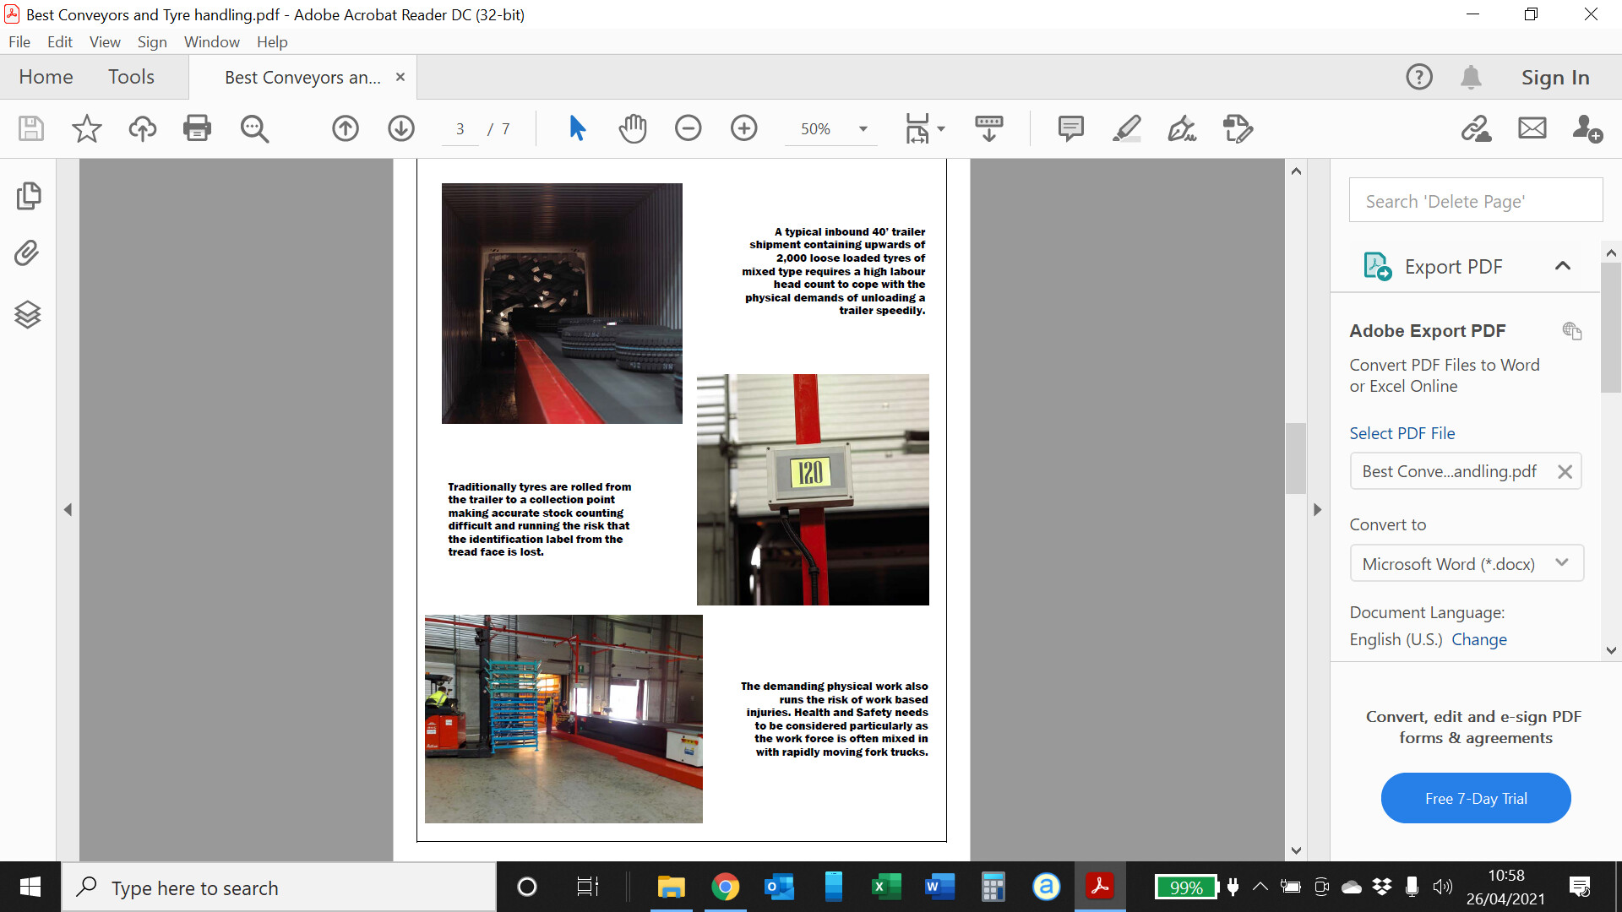Click the Send file by email icon
Screen dimensions: 1622x912
tap(1532, 128)
